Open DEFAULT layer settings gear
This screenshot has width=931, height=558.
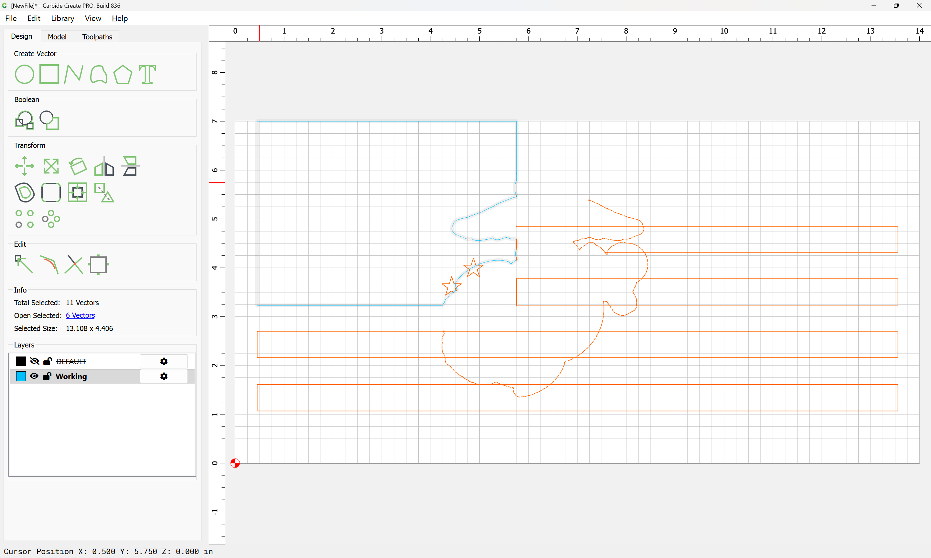click(164, 361)
